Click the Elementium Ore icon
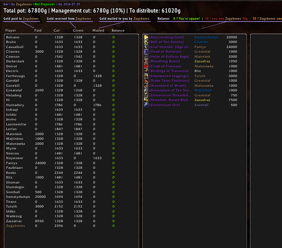Screen dimensions: 282x248 (x=146, y=105)
